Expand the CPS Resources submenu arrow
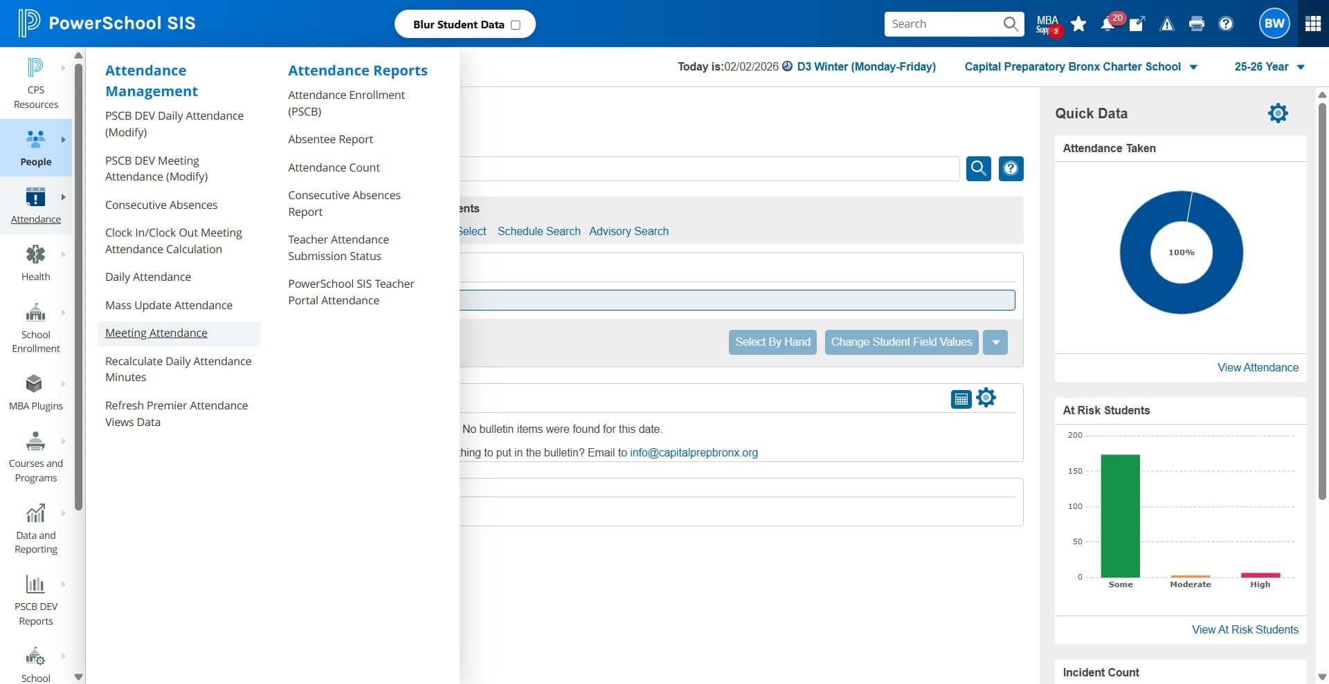The image size is (1329, 684). pos(63,68)
